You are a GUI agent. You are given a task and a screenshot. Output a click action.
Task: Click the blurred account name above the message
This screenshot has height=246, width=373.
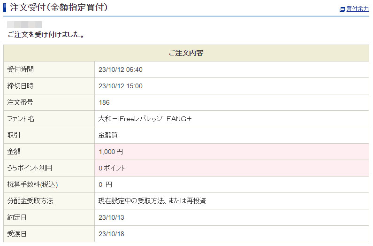tap(25, 24)
